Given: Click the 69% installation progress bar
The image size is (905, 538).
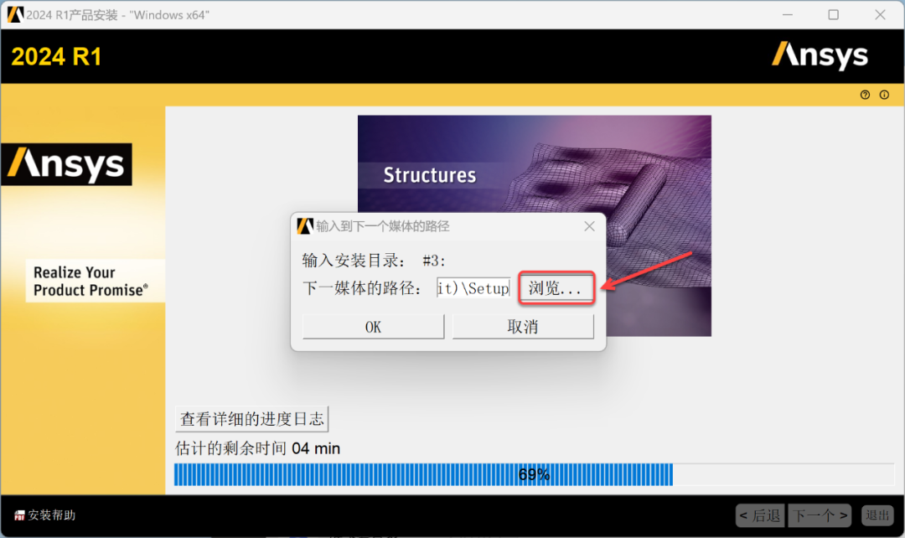Looking at the screenshot, I should click(x=534, y=474).
